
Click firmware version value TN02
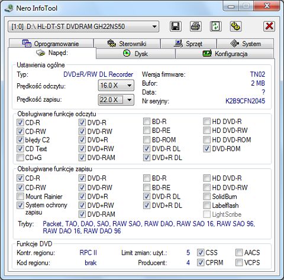(x=257, y=74)
